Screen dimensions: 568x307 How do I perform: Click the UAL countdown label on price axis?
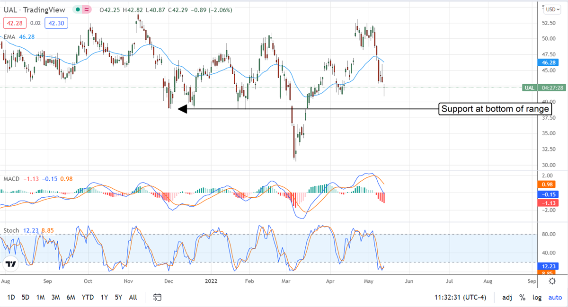pos(544,88)
